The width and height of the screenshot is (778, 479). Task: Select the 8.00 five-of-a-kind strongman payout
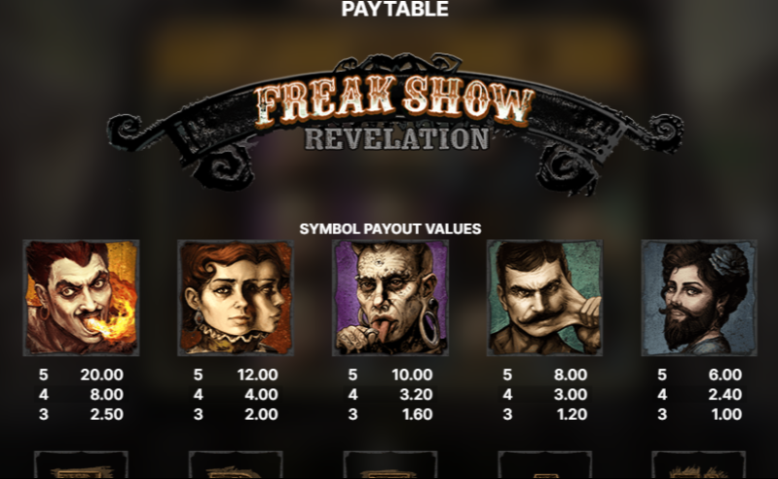(x=571, y=375)
